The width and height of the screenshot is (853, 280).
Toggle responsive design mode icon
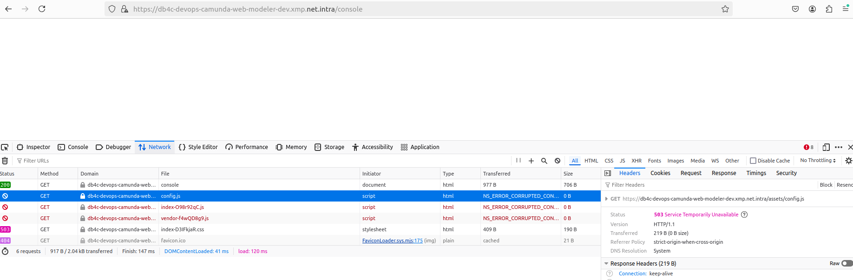[x=826, y=147]
